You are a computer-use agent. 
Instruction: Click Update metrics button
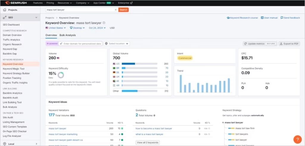[x=260, y=44]
